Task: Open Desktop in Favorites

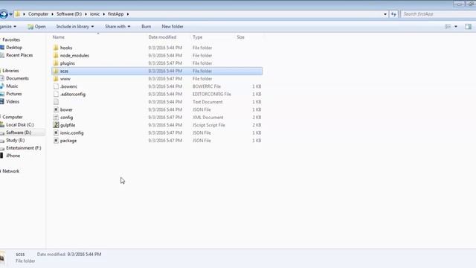Action: (14, 48)
